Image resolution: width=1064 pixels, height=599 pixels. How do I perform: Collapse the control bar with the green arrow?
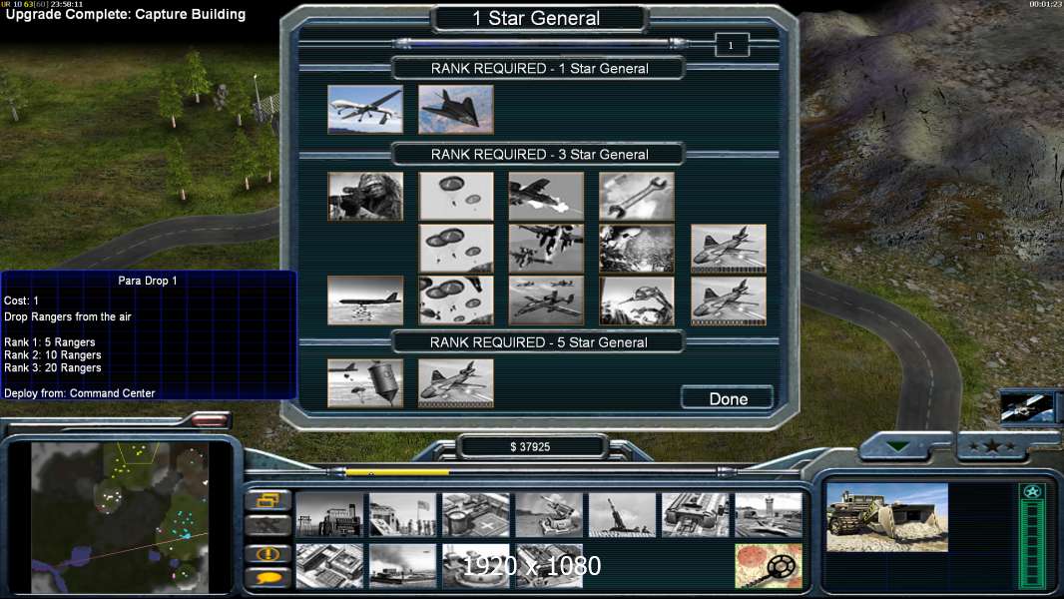897,446
